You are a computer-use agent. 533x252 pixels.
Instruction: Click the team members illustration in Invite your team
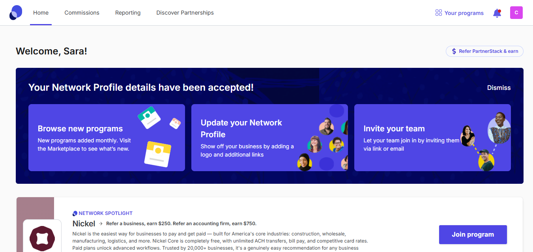point(485,141)
